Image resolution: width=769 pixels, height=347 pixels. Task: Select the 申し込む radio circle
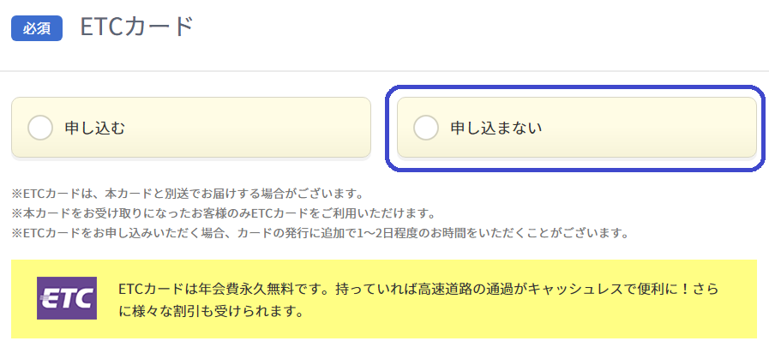tap(40, 128)
